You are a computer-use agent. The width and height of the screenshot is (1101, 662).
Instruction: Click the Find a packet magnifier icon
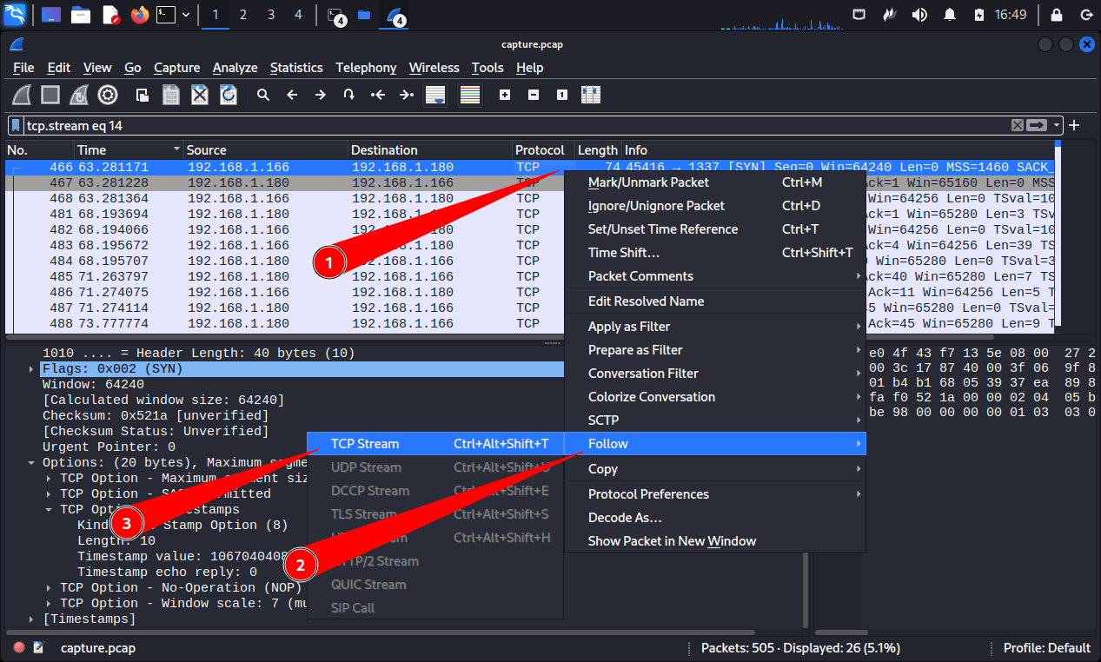tap(263, 95)
